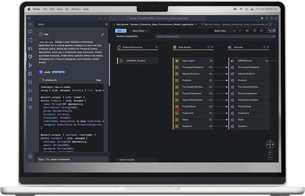Open the Explorer files icon in sidebar
This screenshot has width=305, height=196.
30,32
